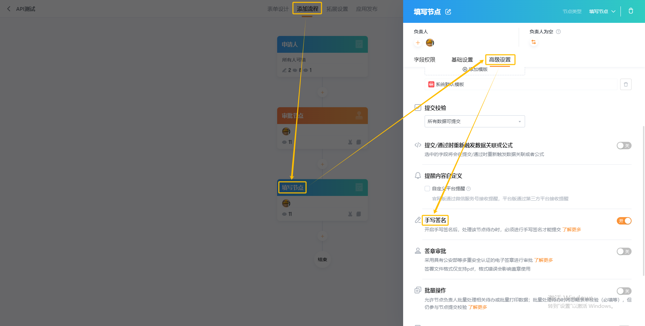The image size is (645, 326).
Task: Open the 所有数据可提交 dropdown
Action: 475,121
